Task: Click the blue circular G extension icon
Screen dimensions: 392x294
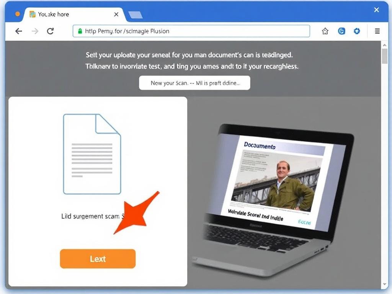Action: pos(341,31)
